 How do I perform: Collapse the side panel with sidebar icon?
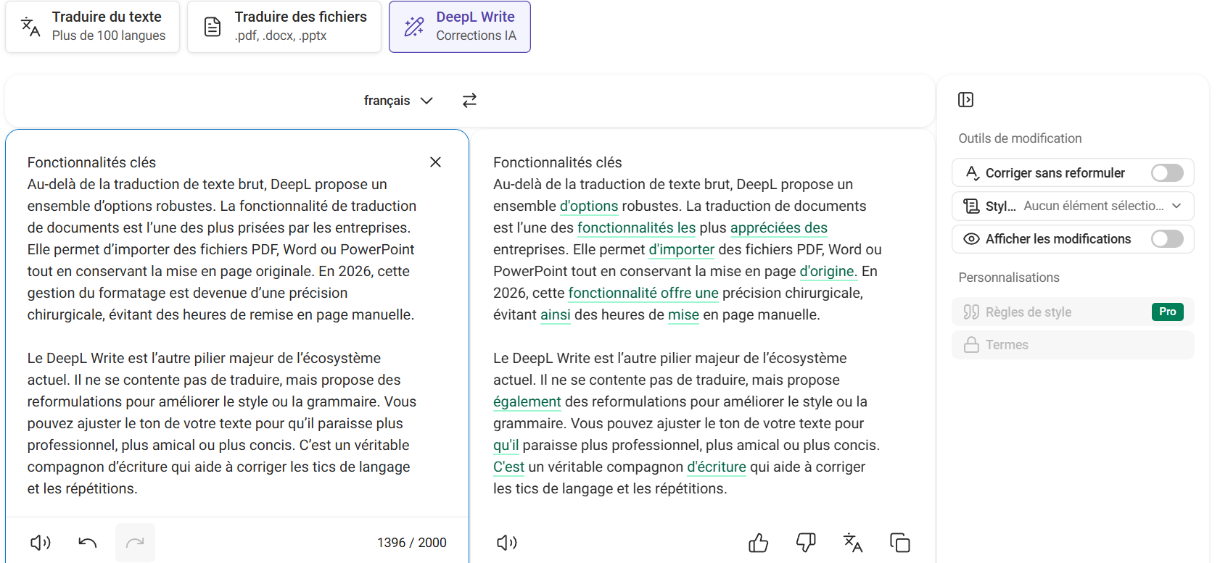(x=965, y=100)
